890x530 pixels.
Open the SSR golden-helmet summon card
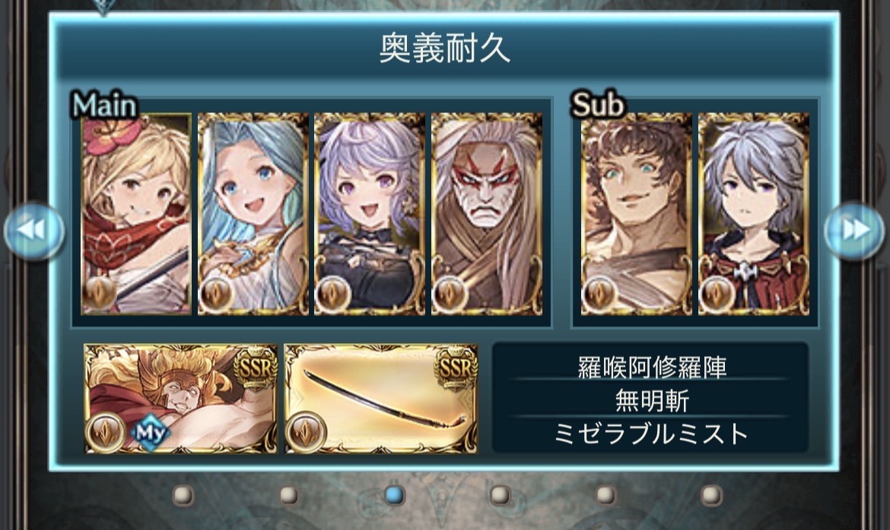click(181, 399)
